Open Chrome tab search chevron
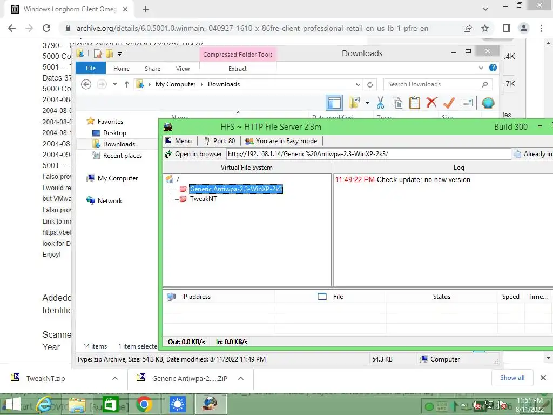553x415 pixels. [x=485, y=9]
